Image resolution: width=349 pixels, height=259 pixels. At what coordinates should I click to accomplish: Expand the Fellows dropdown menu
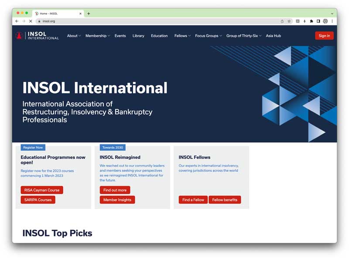[x=182, y=36]
